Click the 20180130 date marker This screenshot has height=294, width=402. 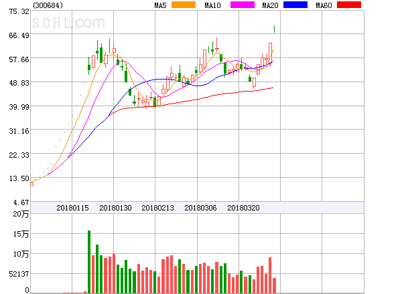point(115,208)
